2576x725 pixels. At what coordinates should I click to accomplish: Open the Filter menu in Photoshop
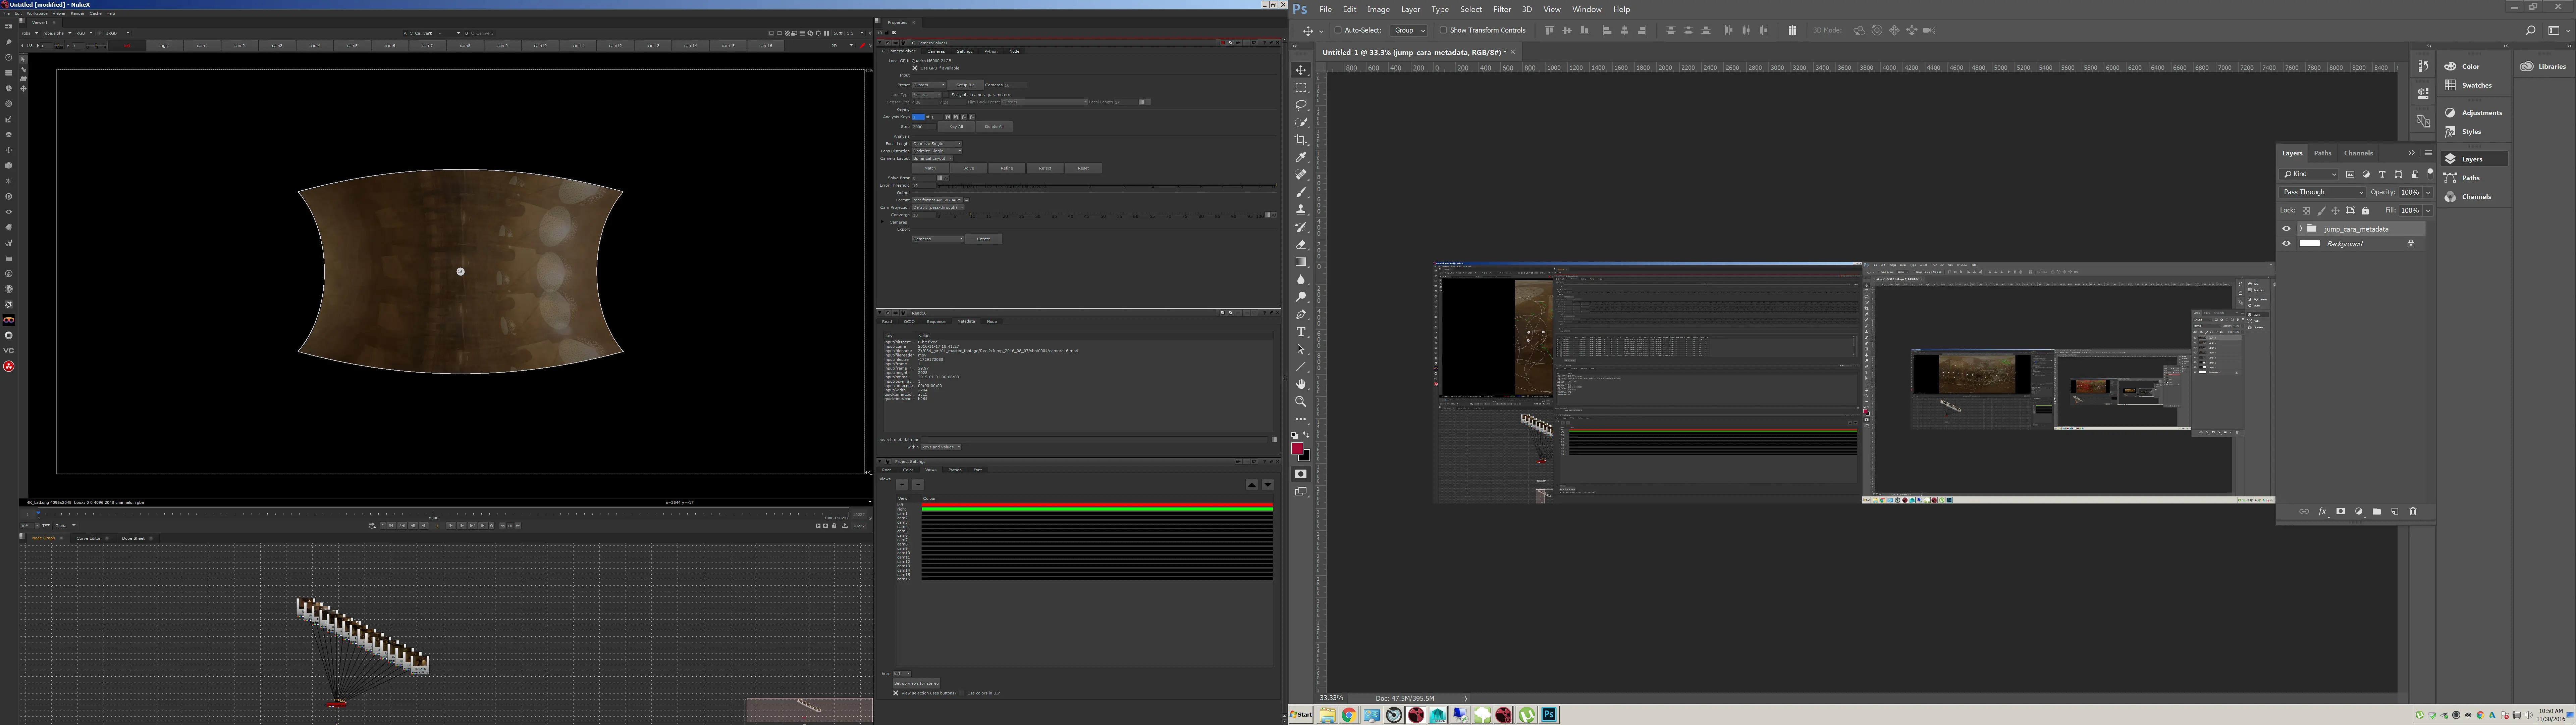(x=1502, y=9)
